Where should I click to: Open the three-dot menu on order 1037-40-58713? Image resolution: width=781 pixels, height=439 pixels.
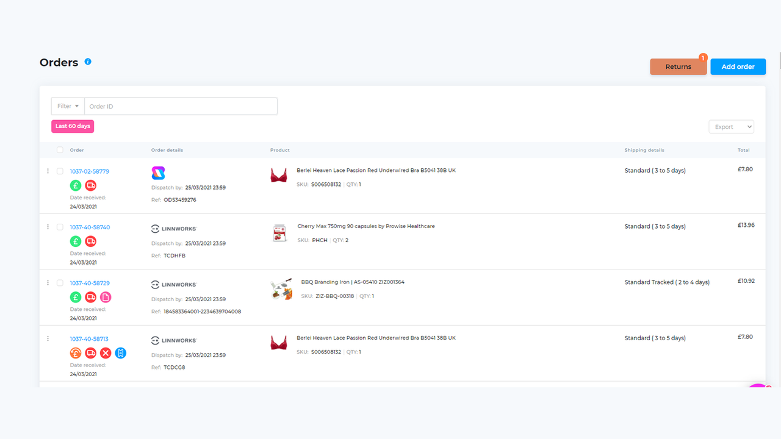(48, 338)
